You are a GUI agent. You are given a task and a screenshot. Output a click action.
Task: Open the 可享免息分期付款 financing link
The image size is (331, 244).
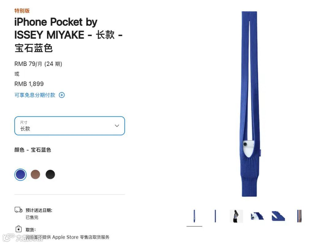[x=35, y=95]
